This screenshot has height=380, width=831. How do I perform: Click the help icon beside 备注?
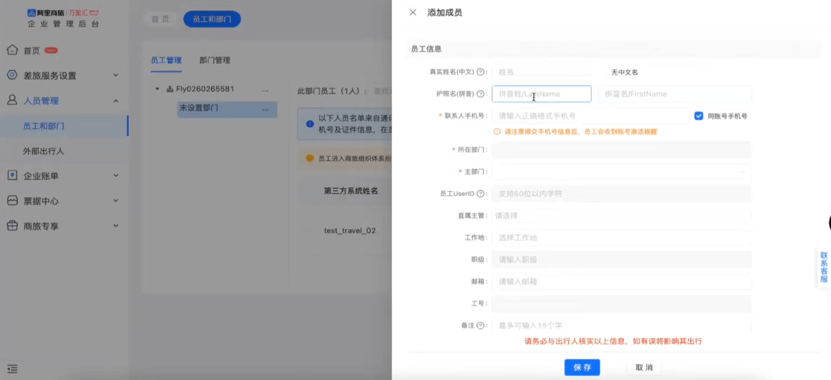coord(480,325)
